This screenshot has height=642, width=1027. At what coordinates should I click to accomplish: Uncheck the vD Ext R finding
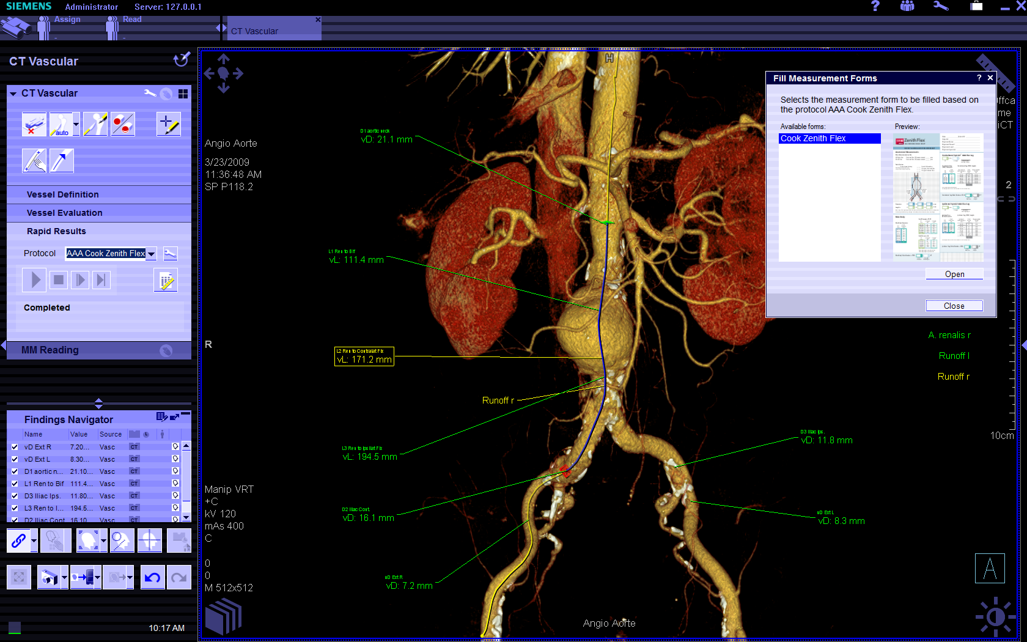click(15, 447)
